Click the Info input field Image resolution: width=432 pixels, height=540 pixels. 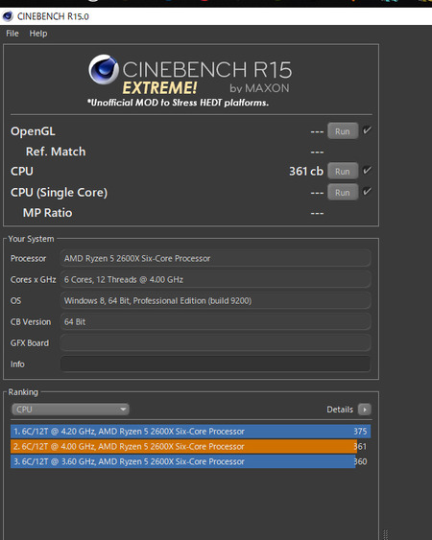tap(215, 364)
